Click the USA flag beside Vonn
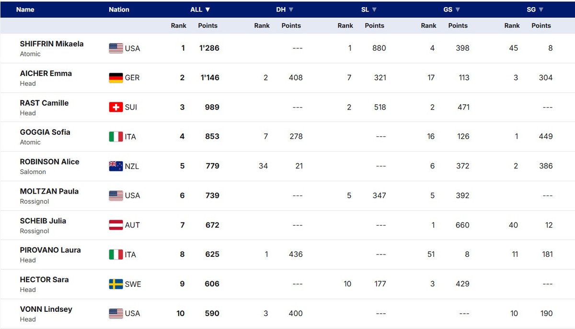 (116, 314)
